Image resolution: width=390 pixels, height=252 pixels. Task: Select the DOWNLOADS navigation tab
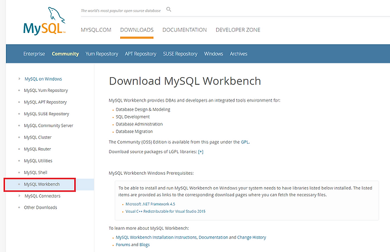[x=137, y=30]
